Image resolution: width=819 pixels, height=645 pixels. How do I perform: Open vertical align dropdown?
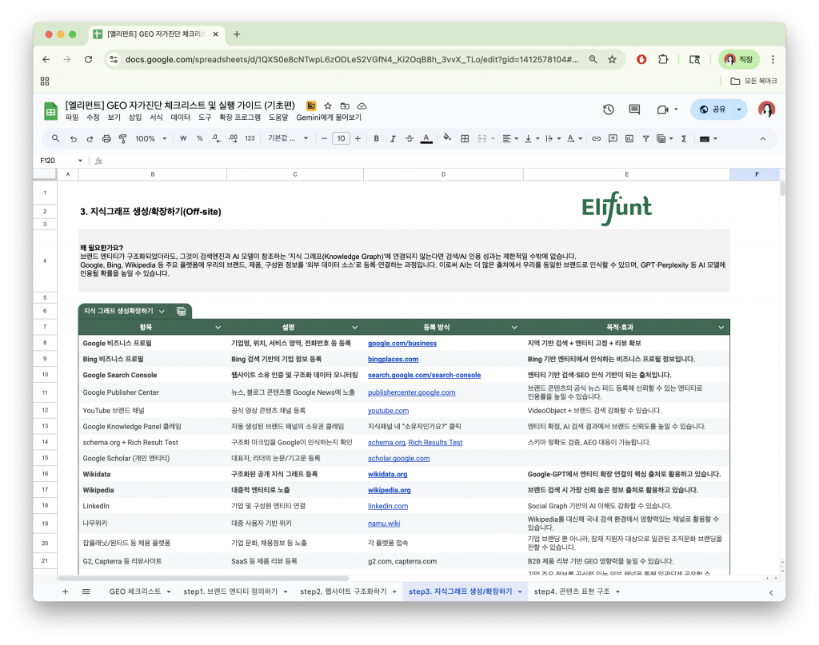[x=532, y=139]
